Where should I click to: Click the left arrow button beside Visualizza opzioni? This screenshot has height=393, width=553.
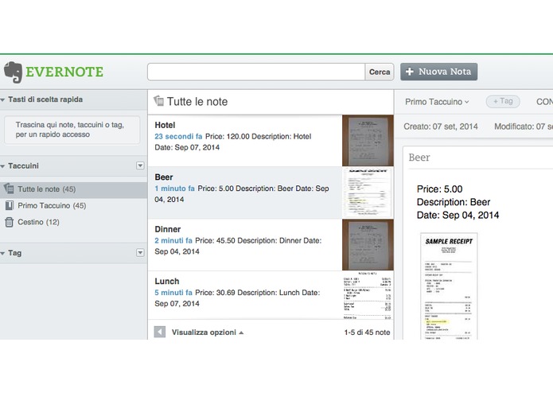tap(160, 332)
